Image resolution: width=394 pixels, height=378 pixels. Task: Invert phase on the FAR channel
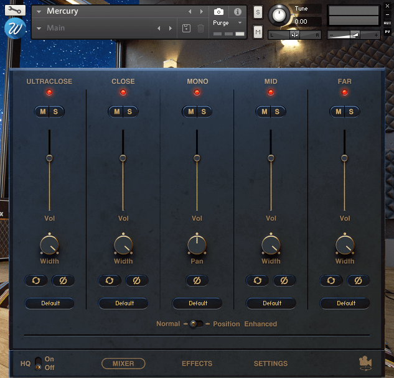tap(358, 280)
